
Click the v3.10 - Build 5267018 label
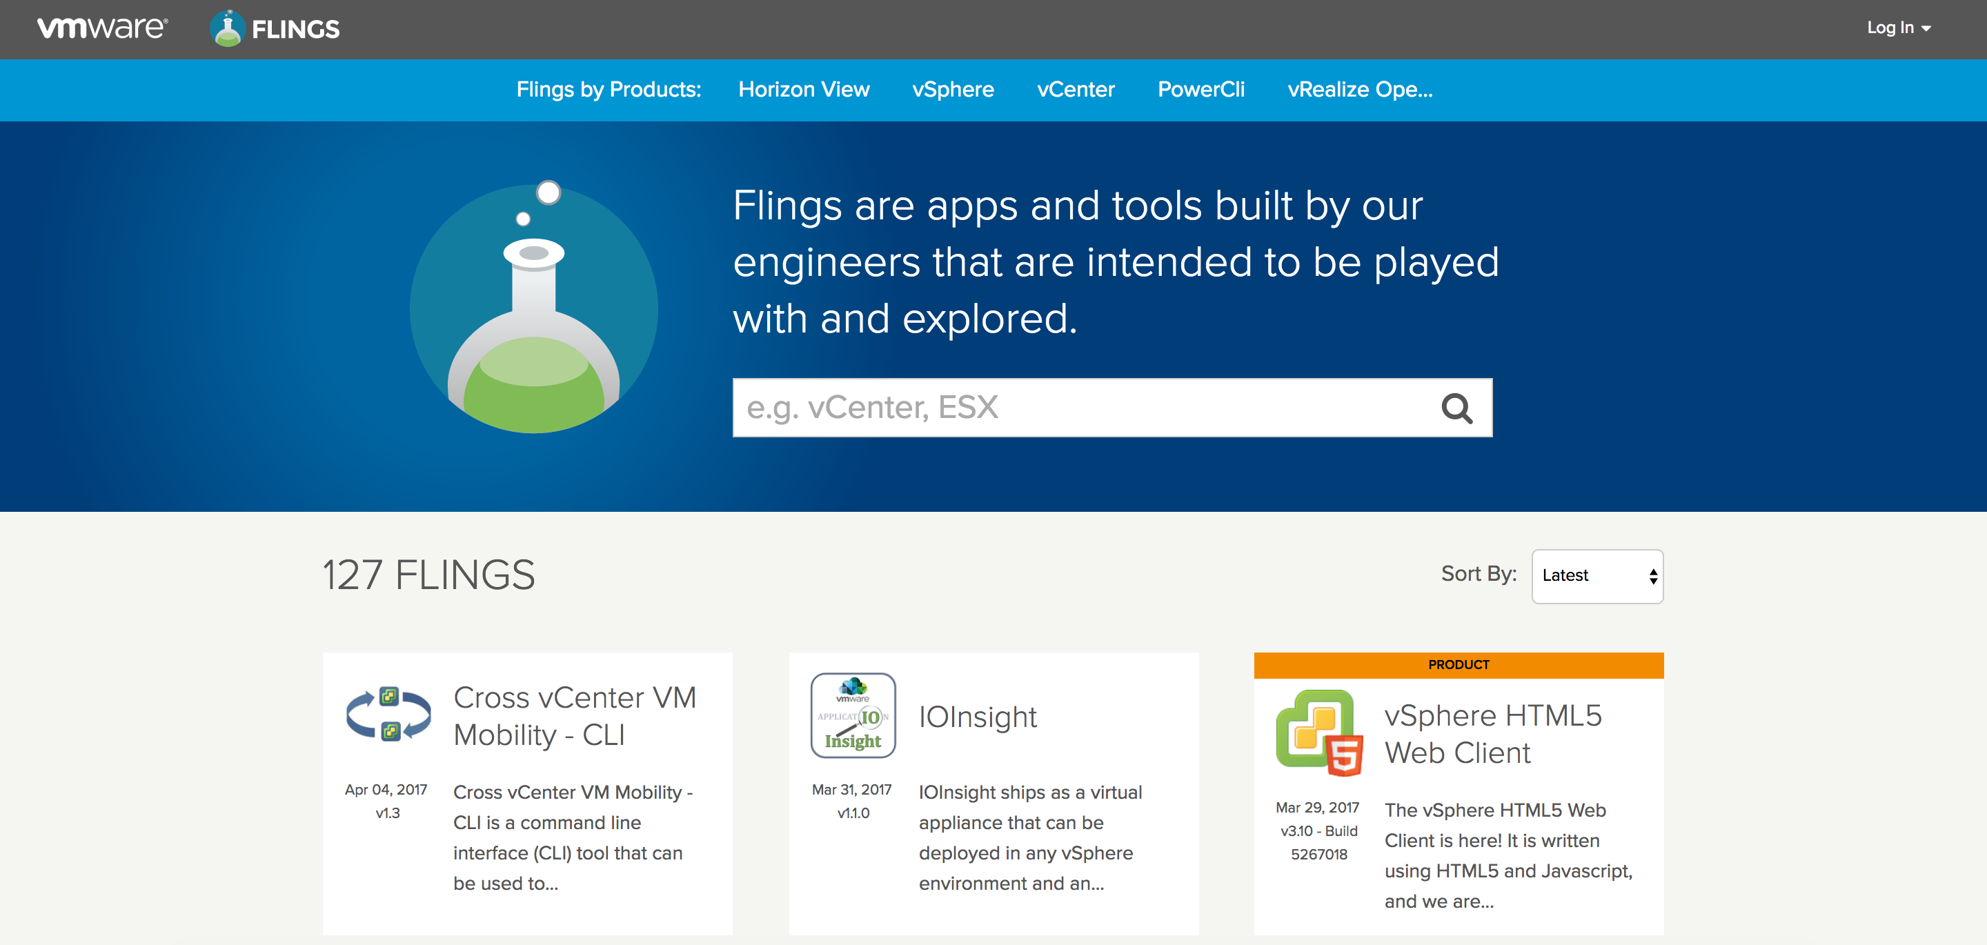1319,842
